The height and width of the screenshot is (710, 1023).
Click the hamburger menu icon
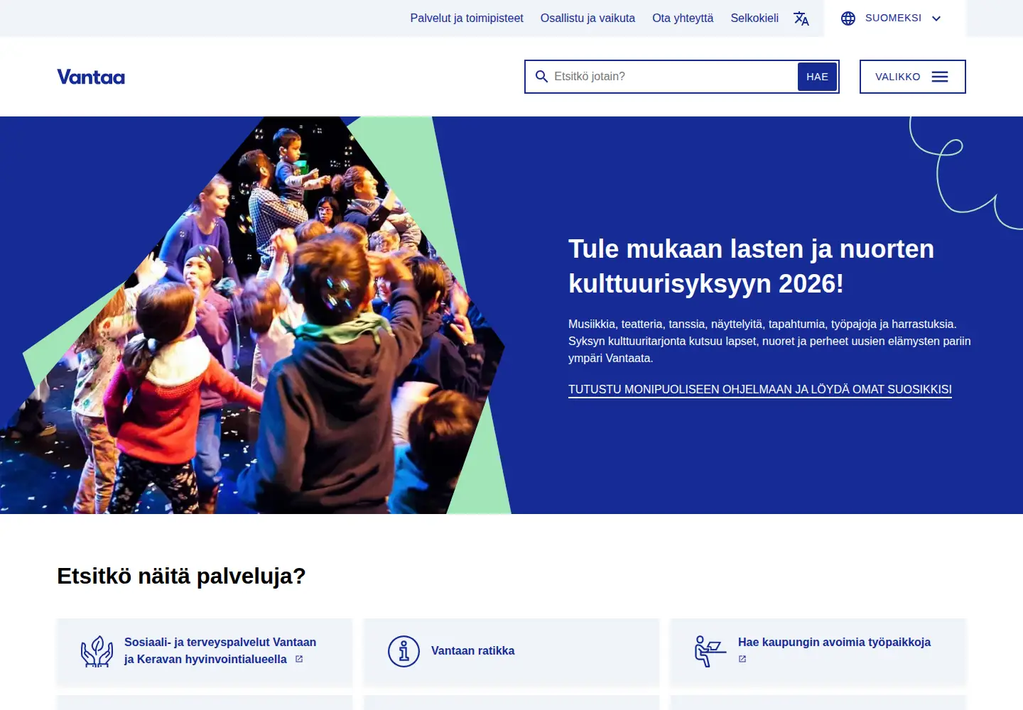(x=940, y=77)
